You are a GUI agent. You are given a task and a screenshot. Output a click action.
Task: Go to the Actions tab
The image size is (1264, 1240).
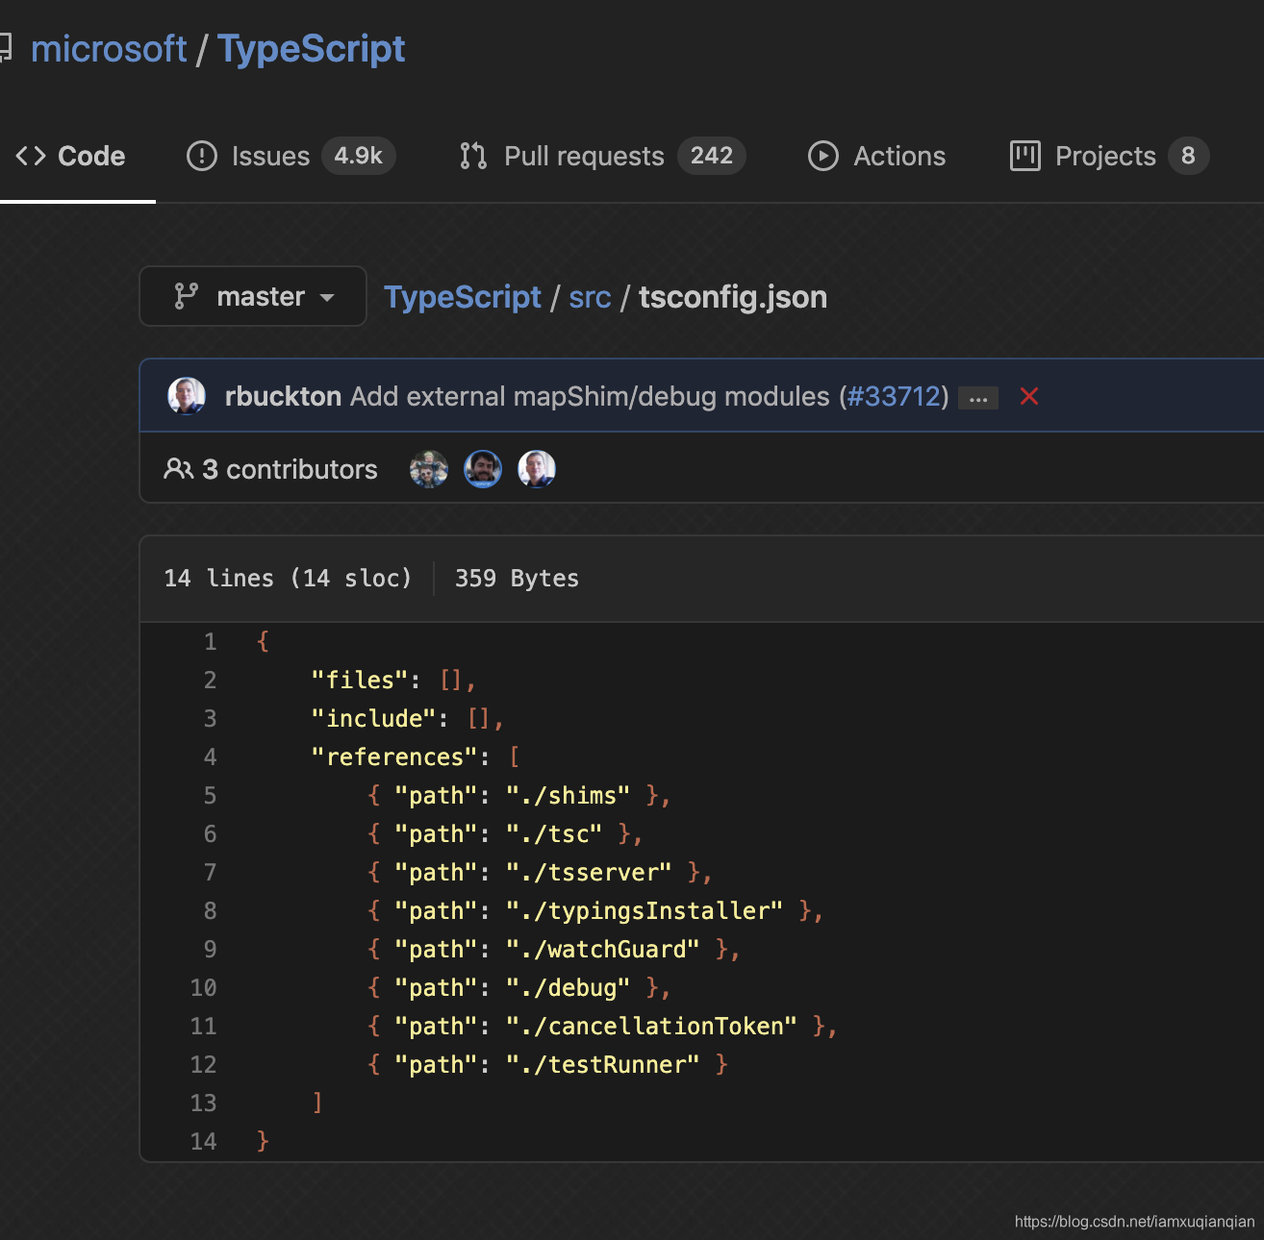click(x=876, y=156)
